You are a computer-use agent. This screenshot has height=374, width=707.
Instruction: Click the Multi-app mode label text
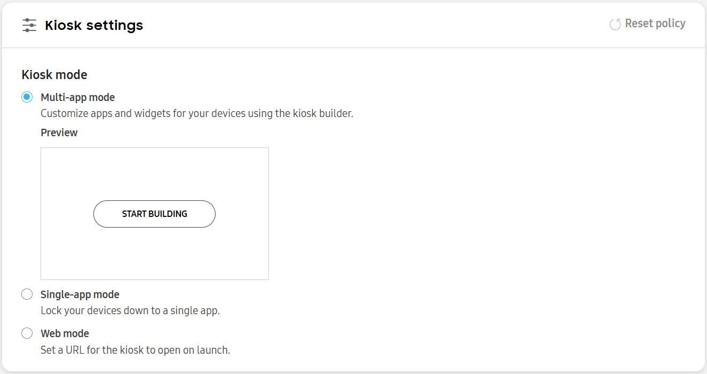78,97
